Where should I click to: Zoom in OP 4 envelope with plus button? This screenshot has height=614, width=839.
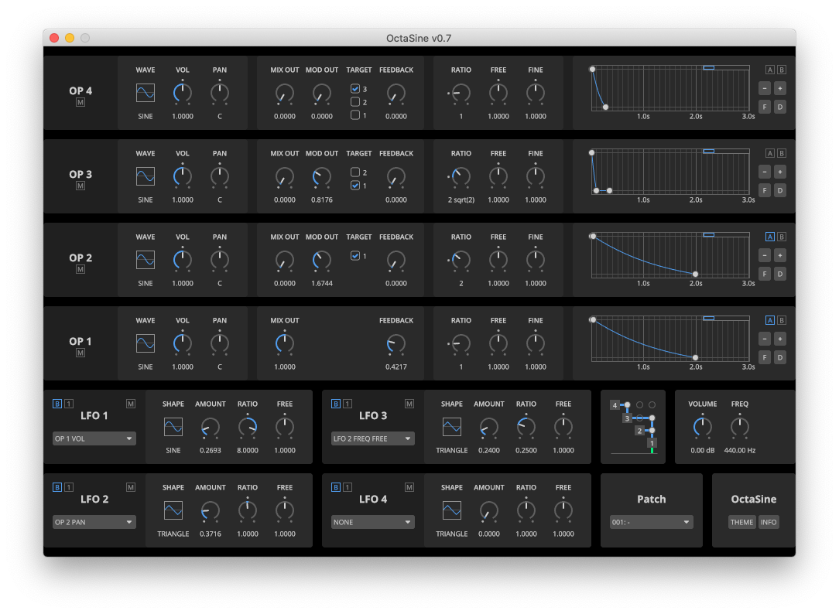[780, 89]
